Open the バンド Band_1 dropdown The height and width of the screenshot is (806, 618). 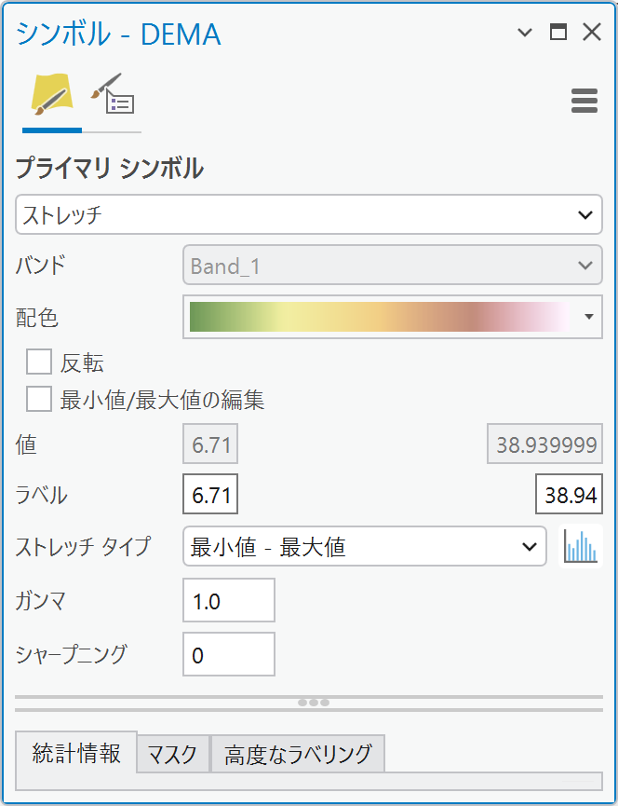[392, 266]
